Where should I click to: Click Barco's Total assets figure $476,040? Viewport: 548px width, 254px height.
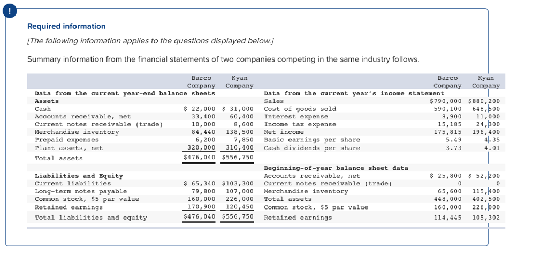200,157
